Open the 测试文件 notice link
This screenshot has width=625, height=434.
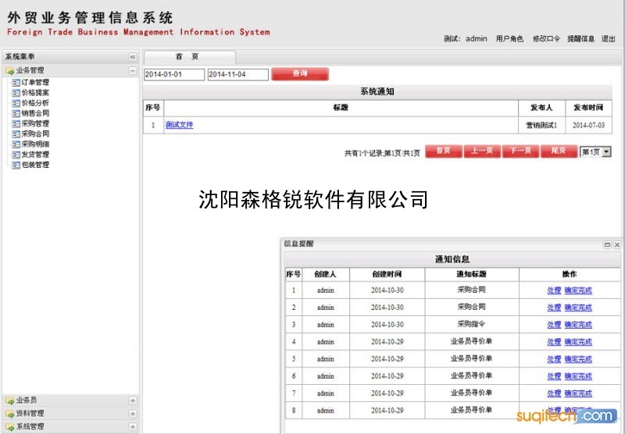pos(180,125)
